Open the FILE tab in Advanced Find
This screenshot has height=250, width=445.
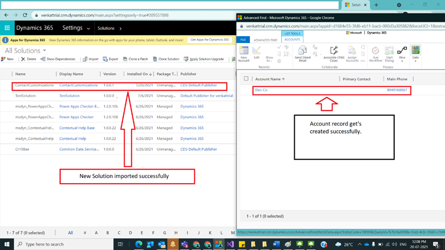pyautogui.click(x=243, y=40)
